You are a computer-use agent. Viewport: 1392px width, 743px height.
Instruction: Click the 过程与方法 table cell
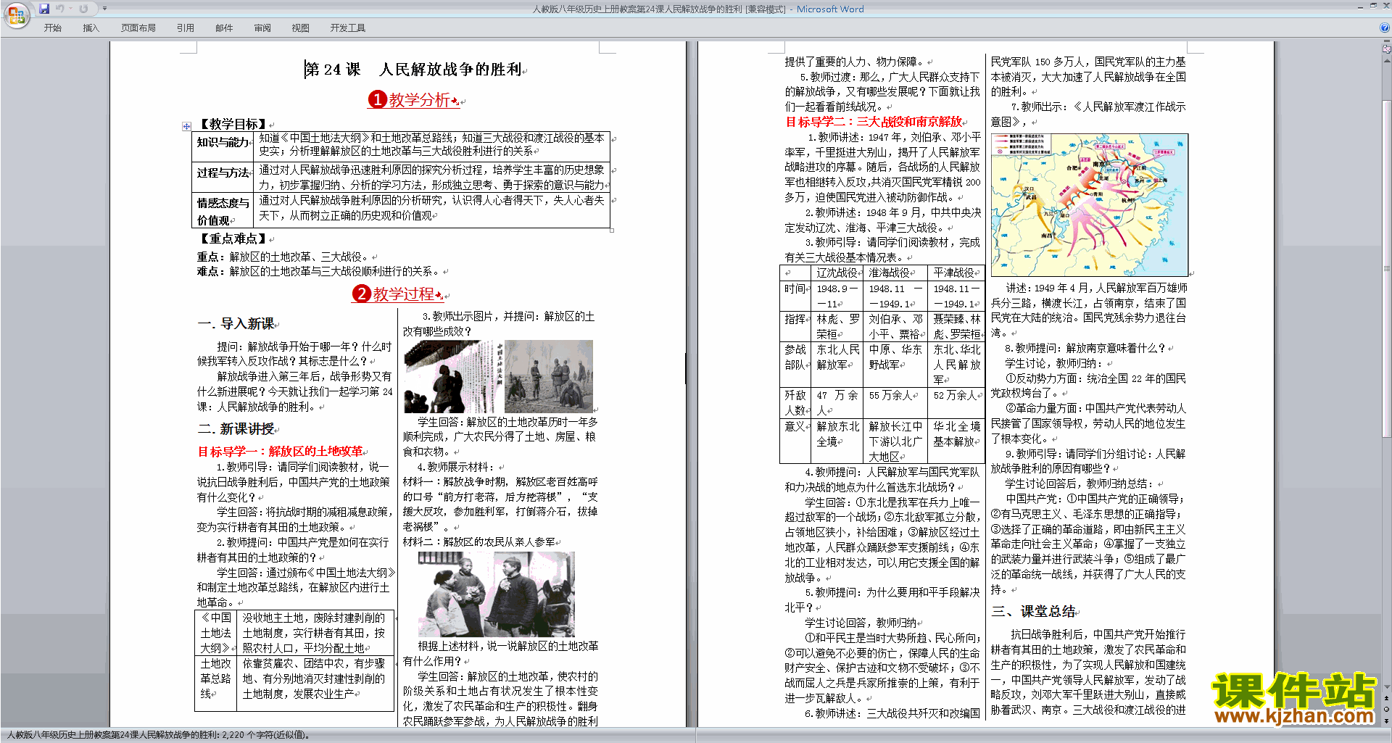223,176
